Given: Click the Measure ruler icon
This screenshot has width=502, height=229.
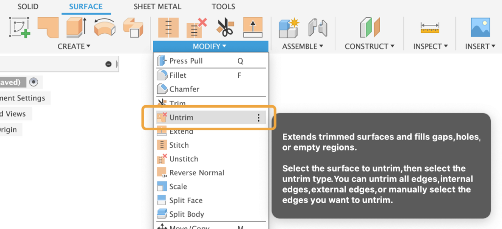Looking at the screenshot, I should tap(430, 28).
